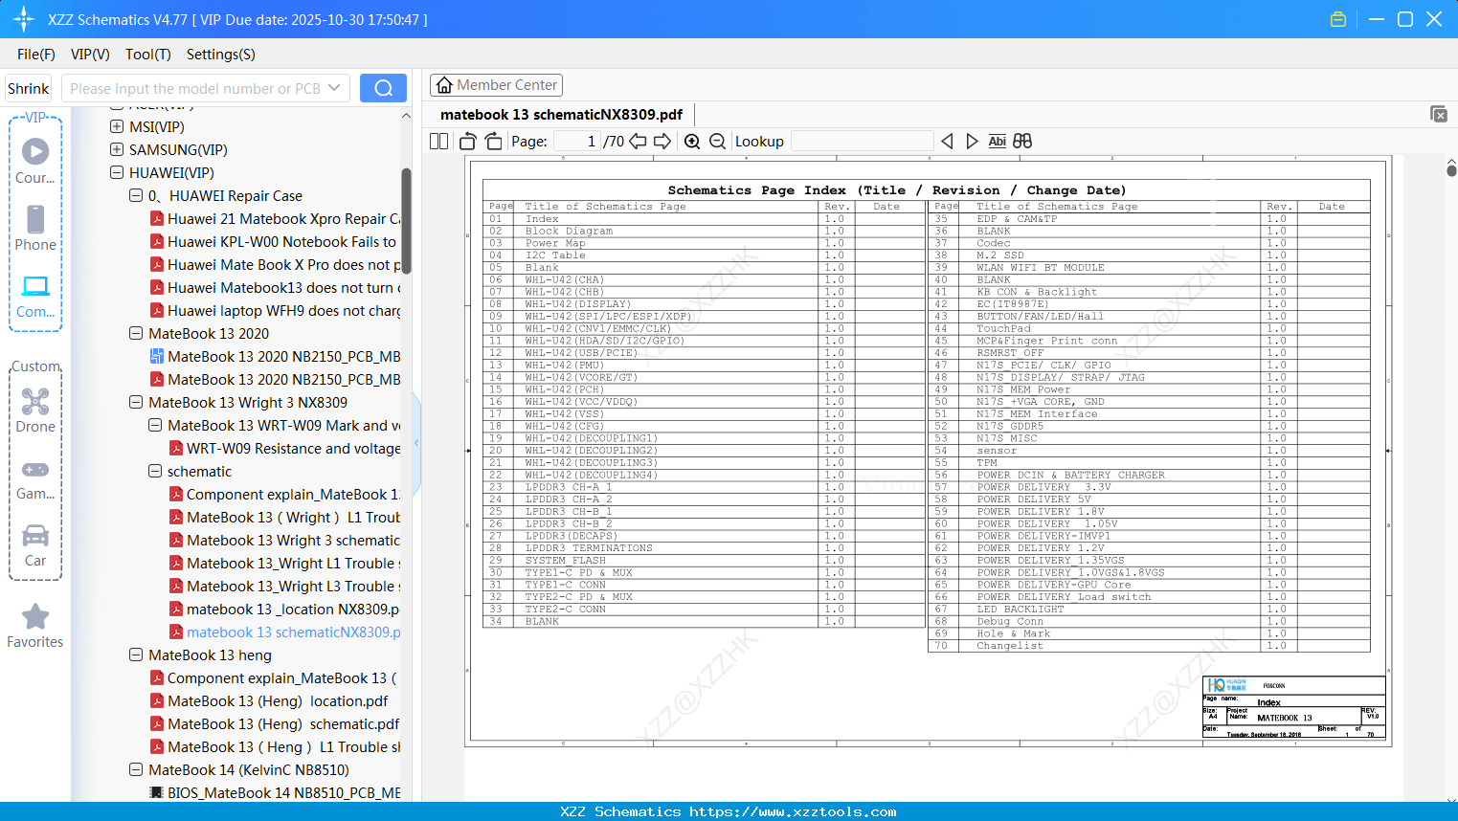Go to the next PDF page
Image resolution: width=1458 pixels, height=821 pixels.
662,142
